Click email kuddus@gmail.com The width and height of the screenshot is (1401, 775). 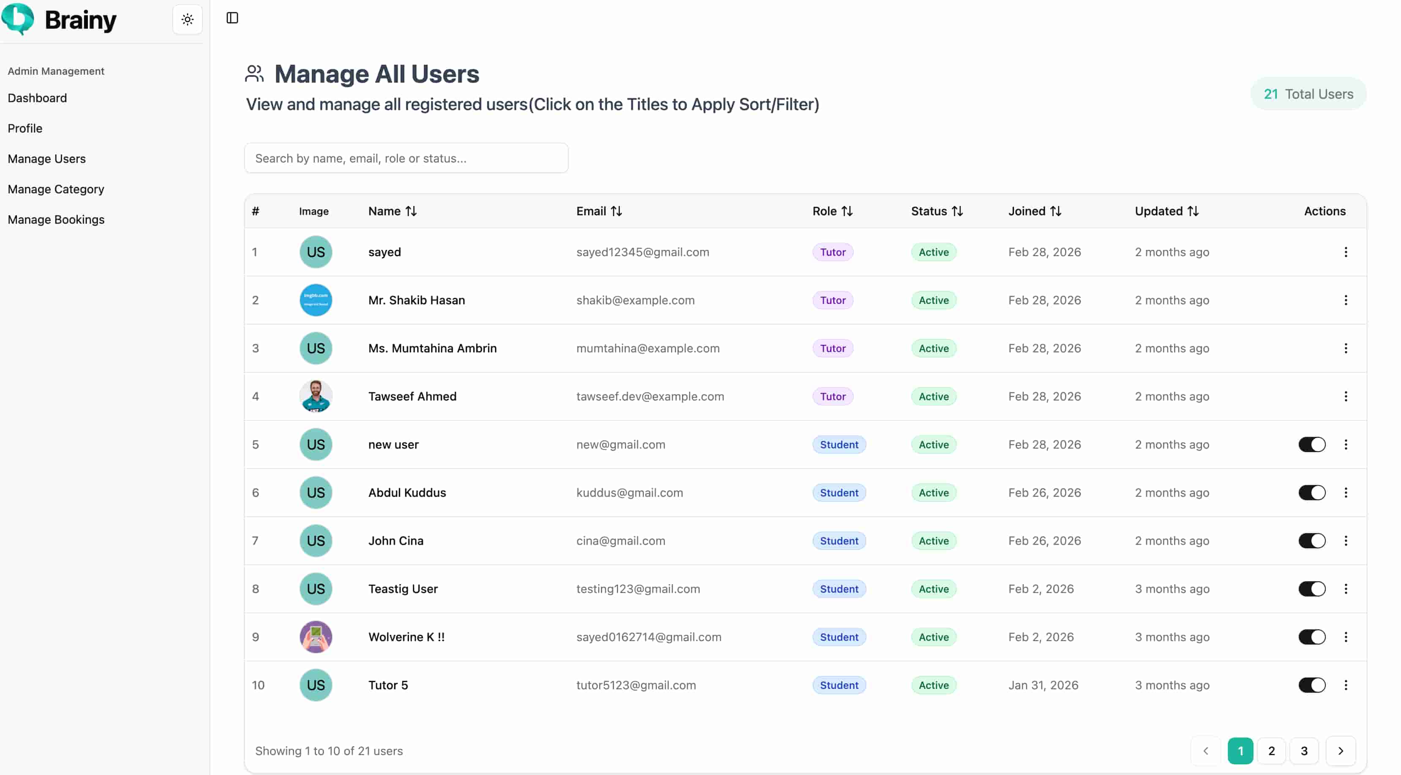coord(629,492)
